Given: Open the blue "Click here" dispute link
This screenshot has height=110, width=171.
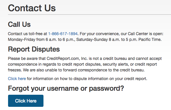Looking at the screenshot, I should click(17, 79).
